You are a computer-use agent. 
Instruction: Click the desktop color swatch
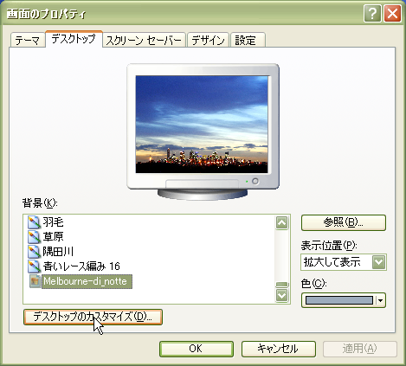[x=339, y=300]
